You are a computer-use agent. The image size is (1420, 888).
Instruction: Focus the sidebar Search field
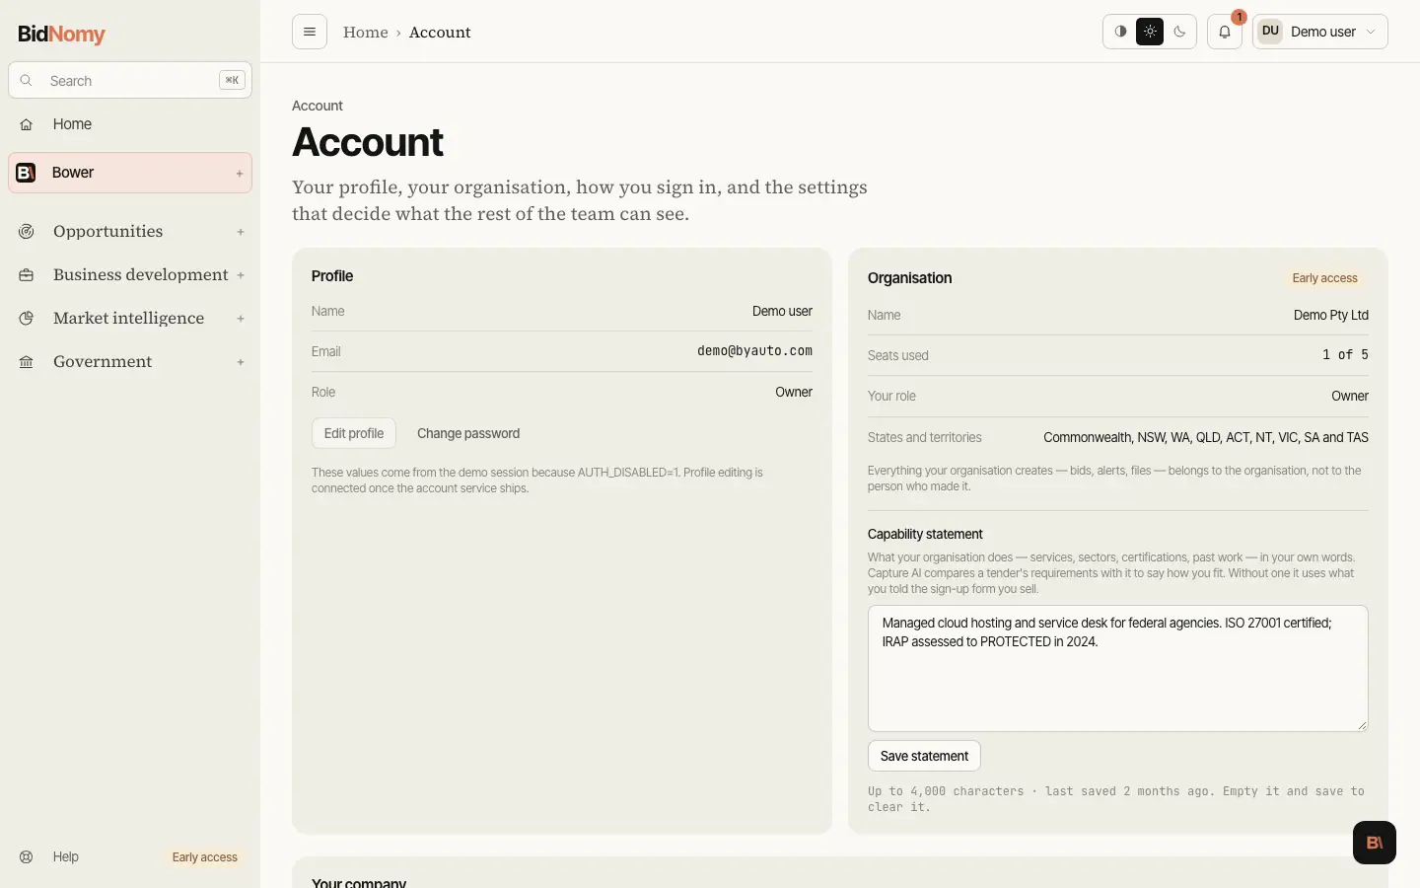[x=130, y=81]
